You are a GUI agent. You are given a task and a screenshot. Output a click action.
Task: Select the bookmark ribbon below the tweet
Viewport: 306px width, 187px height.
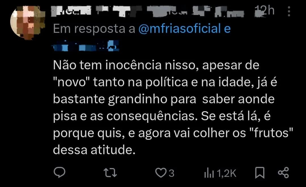(260, 172)
